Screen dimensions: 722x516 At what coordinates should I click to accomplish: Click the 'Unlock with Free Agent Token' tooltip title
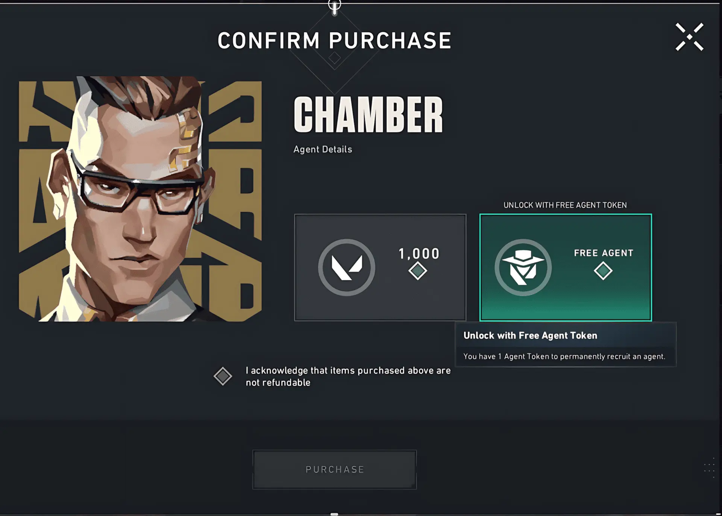[x=530, y=335]
